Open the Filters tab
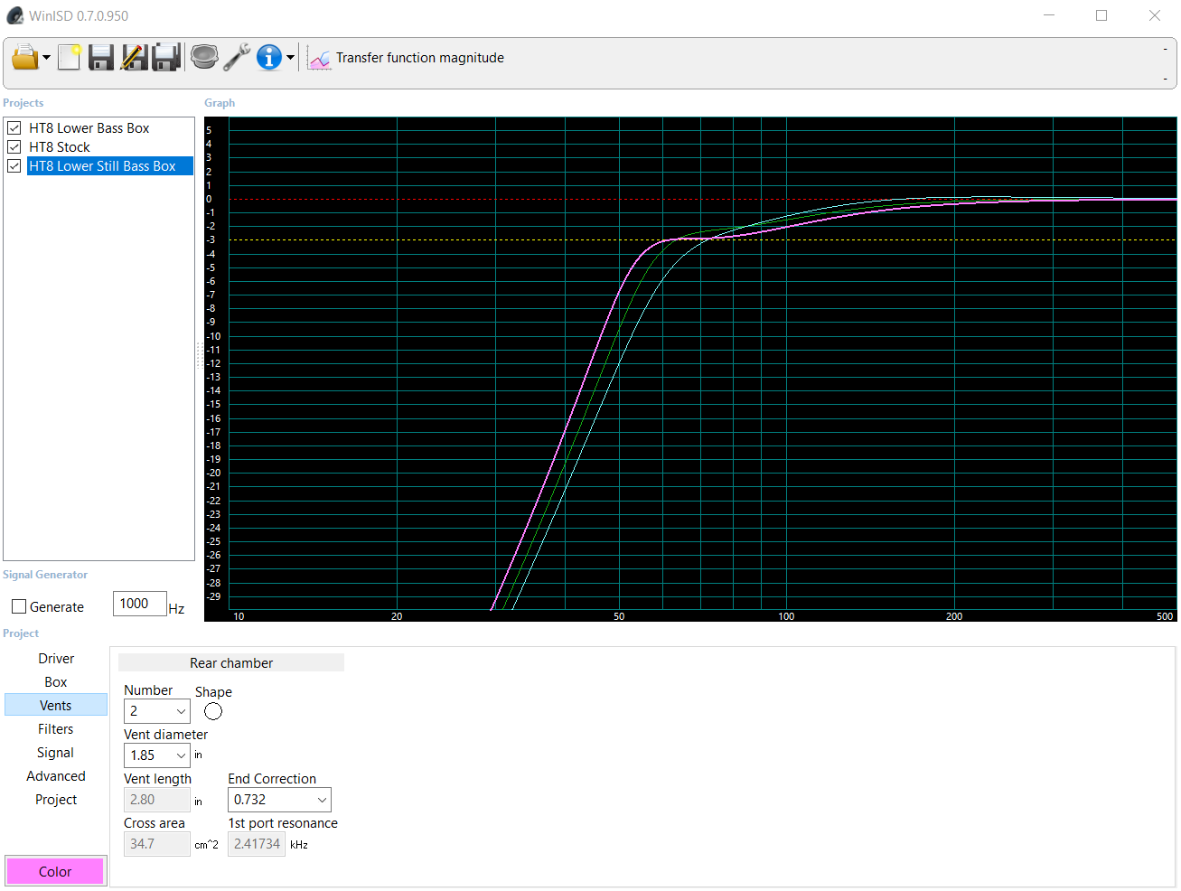1181x891 pixels. 56,729
